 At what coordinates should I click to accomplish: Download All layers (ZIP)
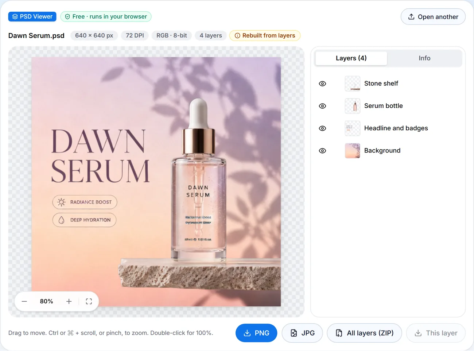point(364,333)
